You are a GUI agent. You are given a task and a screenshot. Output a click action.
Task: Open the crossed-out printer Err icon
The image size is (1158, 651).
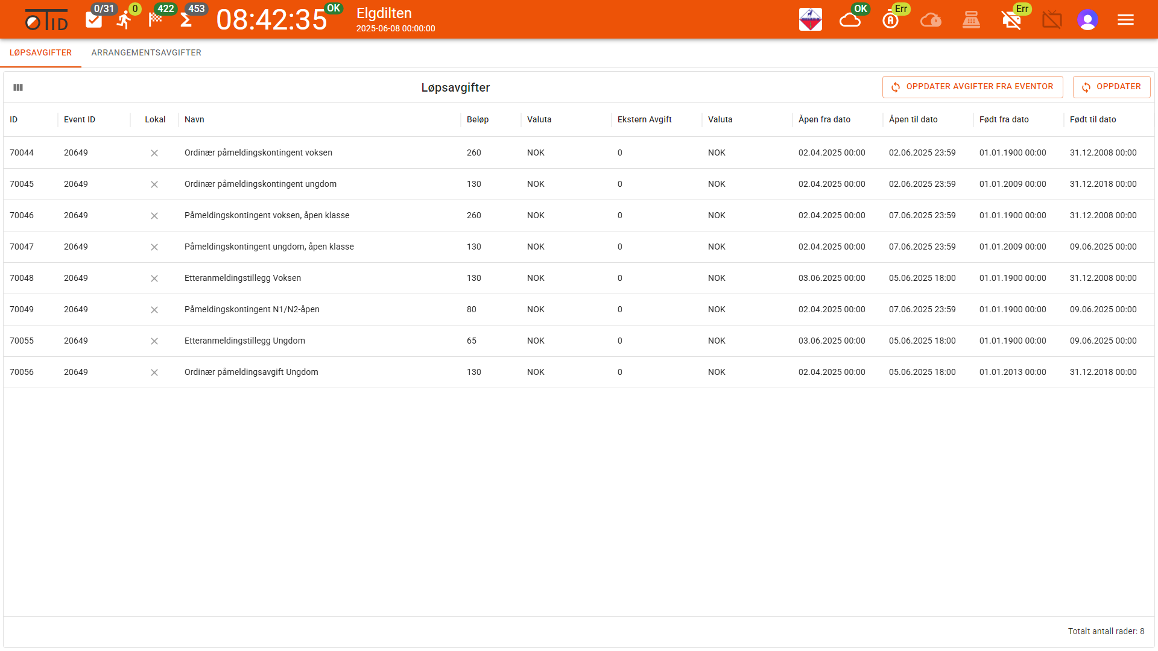[1011, 20]
